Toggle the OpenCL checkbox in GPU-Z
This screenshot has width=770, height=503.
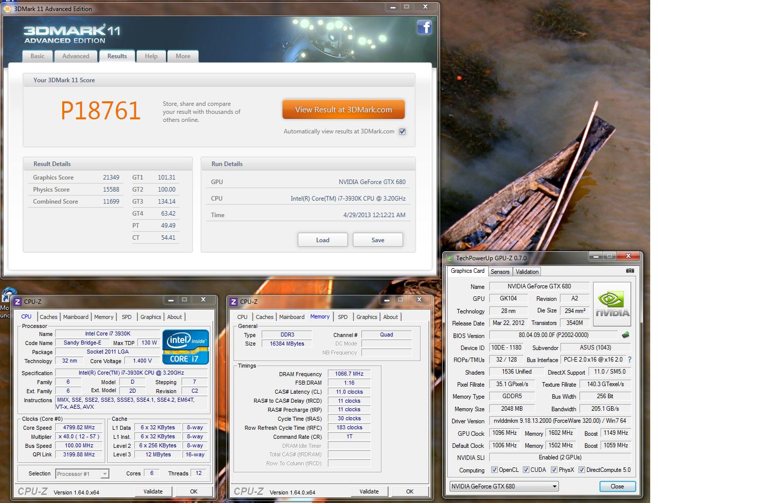[494, 470]
